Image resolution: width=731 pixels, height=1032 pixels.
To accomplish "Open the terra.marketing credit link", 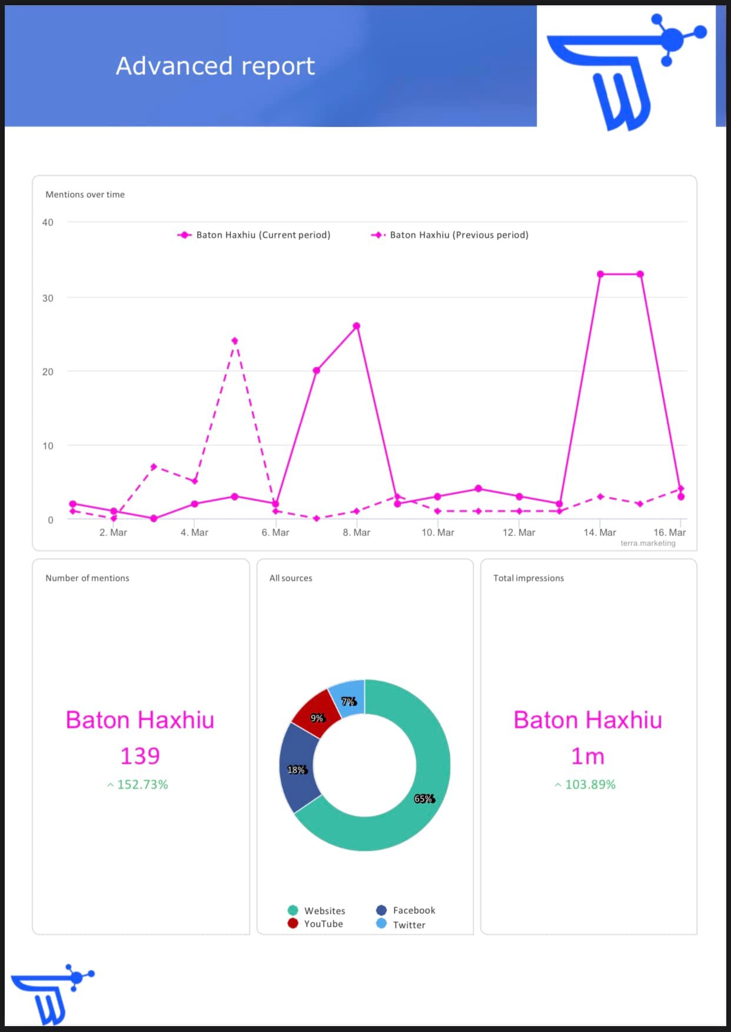I will pyautogui.click(x=647, y=543).
